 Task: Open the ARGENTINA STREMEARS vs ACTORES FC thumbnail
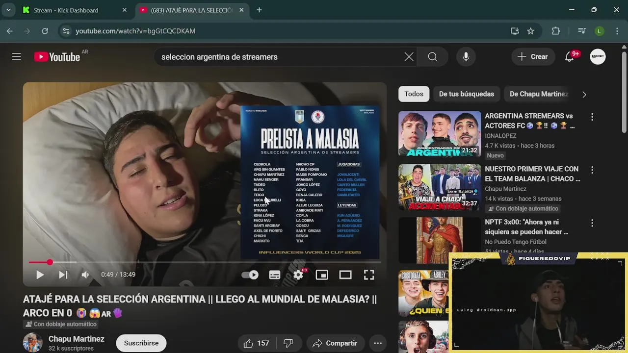coord(440,134)
